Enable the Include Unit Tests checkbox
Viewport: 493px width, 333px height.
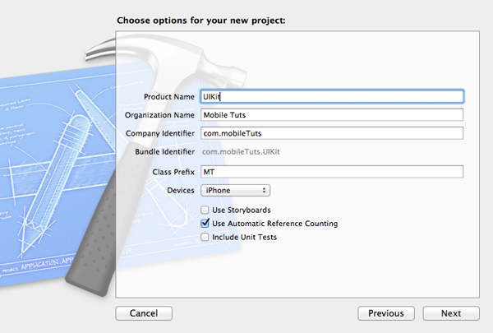[205, 237]
